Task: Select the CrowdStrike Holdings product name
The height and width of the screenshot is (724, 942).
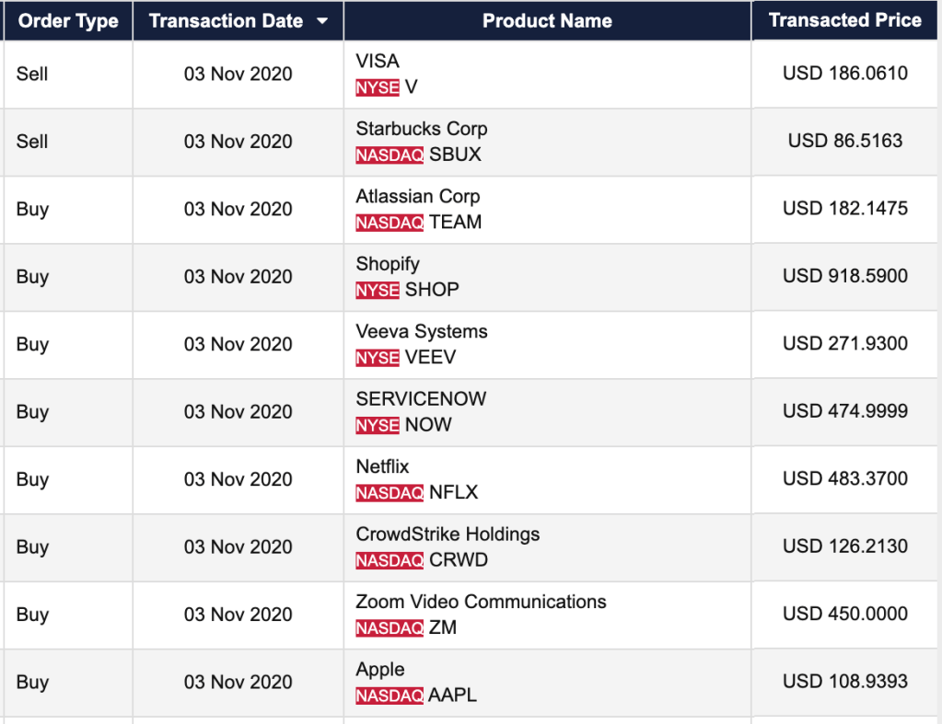Action: click(x=448, y=534)
